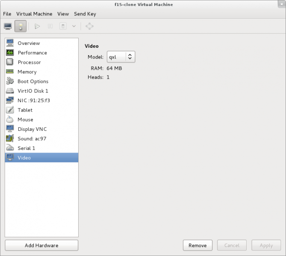Click the Add Hardware button
Screen dimensions: 286x256
click(x=41, y=245)
